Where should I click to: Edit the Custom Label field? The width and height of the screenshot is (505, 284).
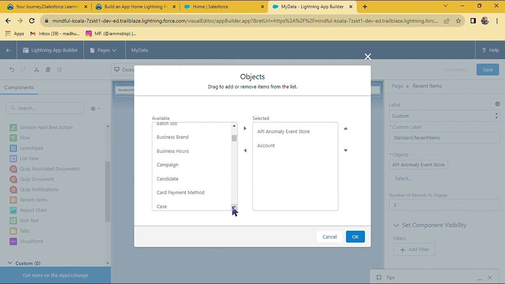pos(445,138)
